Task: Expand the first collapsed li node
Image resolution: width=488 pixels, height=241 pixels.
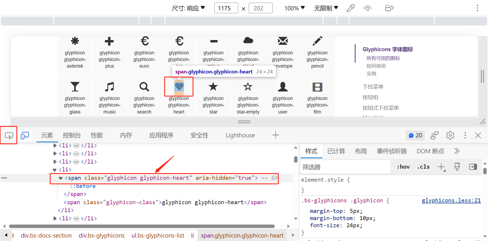Action: [55, 146]
